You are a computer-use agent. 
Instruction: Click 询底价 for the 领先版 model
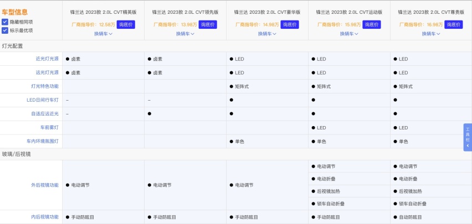[x=208, y=25]
